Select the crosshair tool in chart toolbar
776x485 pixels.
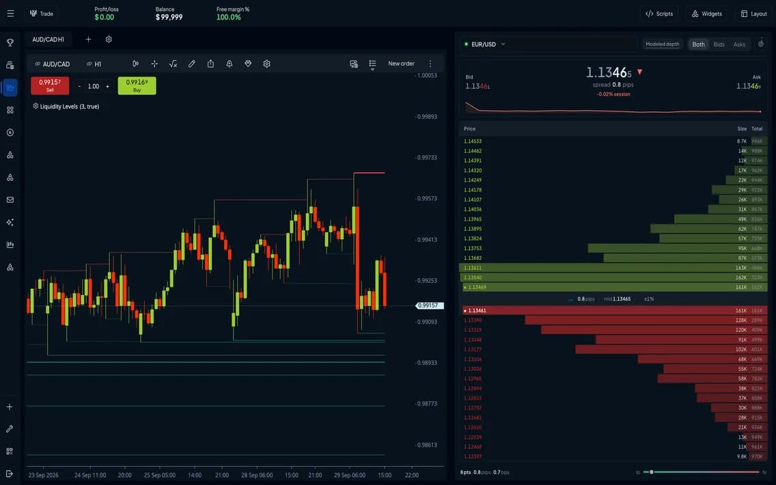[154, 64]
